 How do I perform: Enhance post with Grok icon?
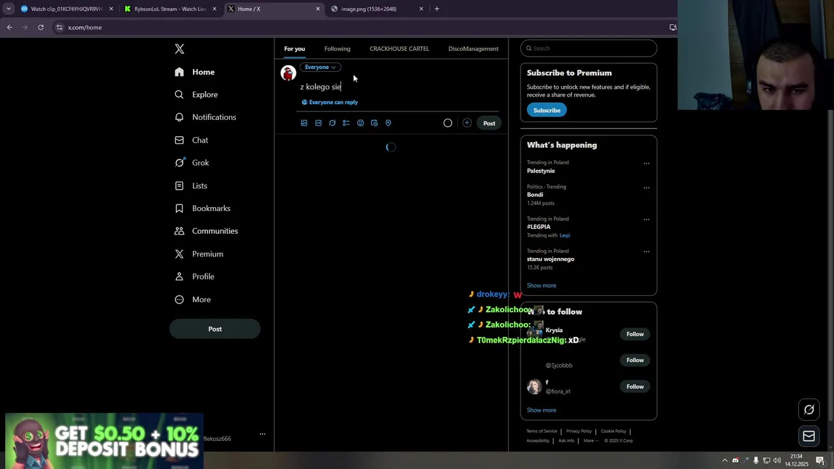(332, 123)
